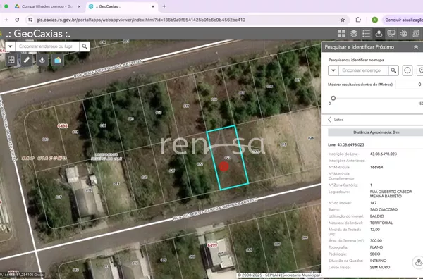Click Pedologia value SECO
The width and height of the screenshot is (423, 279).
click(375, 254)
